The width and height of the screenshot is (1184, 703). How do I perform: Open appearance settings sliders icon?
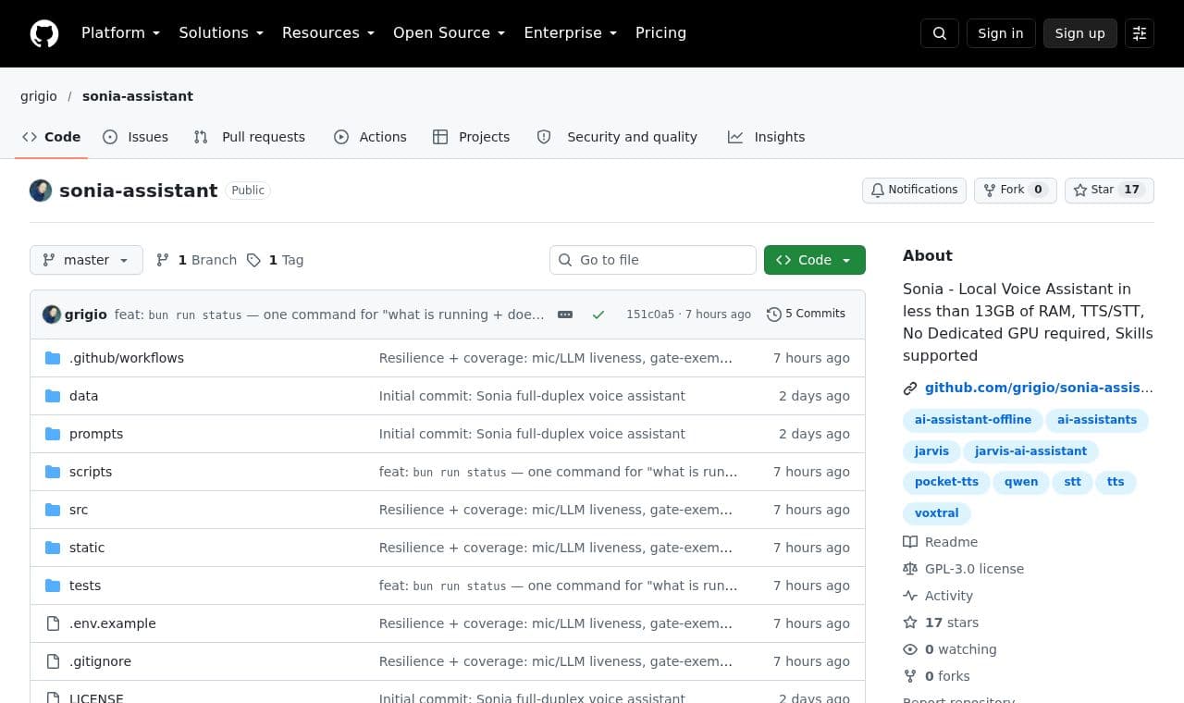[1140, 33]
